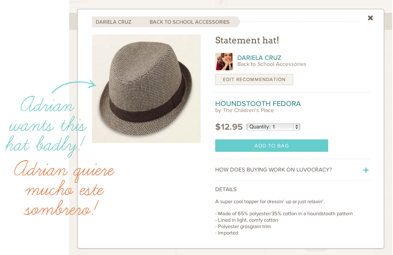The height and width of the screenshot is (255, 393).
Task: Click "Back to School Accessories" under the name
Action: [272, 64]
